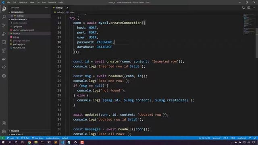This screenshot has width=258, height=145.
Task: Split the editor to the right
Action: click(249, 8)
